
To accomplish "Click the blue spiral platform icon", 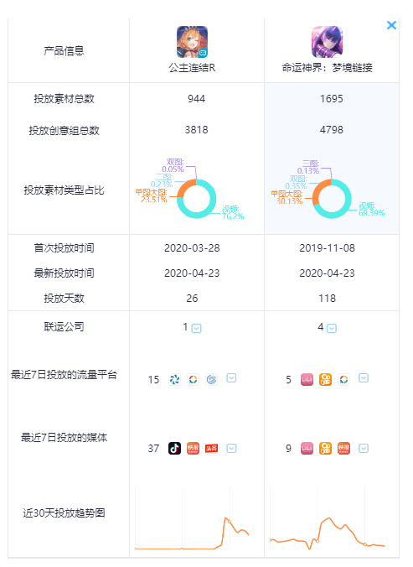I will point(212,379).
